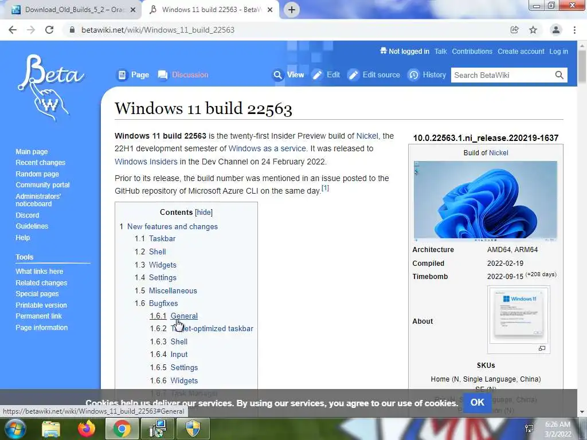Image resolution: width=587 pixels, height=440 pixels.
Task: Open Chrome three-dot menu
Action: [574, 30]
